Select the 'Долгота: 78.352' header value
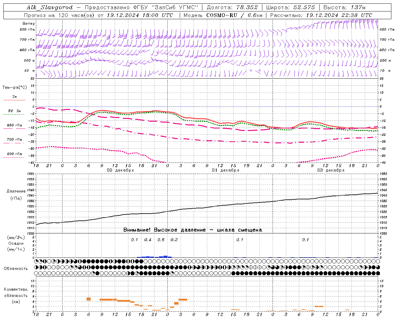The image size is (396, 317). [232, 7]
